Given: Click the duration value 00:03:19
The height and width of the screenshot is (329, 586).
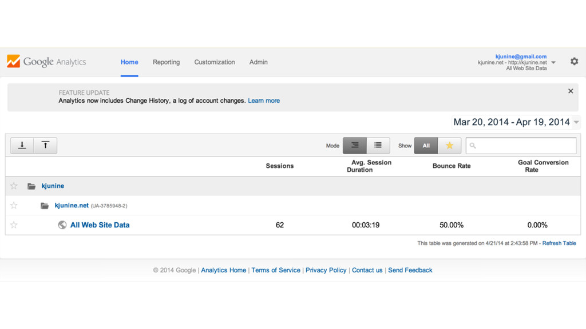Looking at the screenshot, I should (x=366, y=225).
